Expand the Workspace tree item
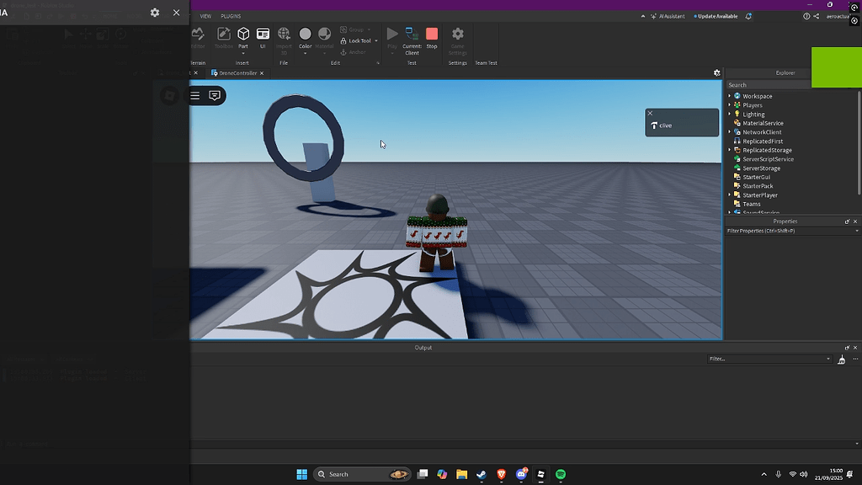The height and width of the screenshot is (485, 862). [x=729, y=95]
